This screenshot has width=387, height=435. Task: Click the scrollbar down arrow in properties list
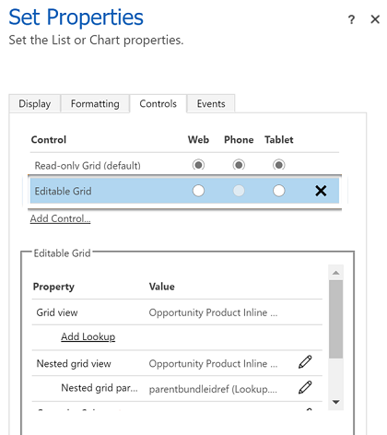pyautogui.click(x=336, y=402)
